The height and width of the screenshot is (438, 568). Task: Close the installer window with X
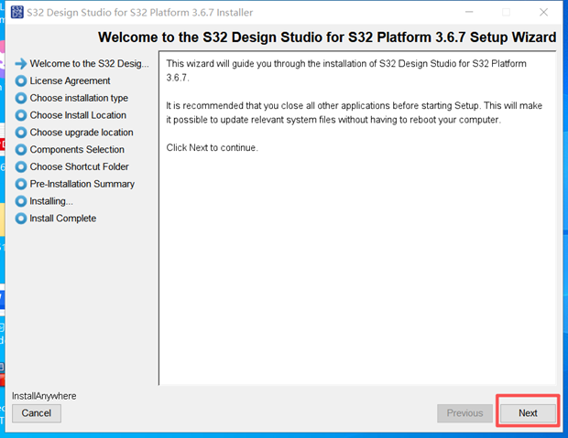click(543, 12)
